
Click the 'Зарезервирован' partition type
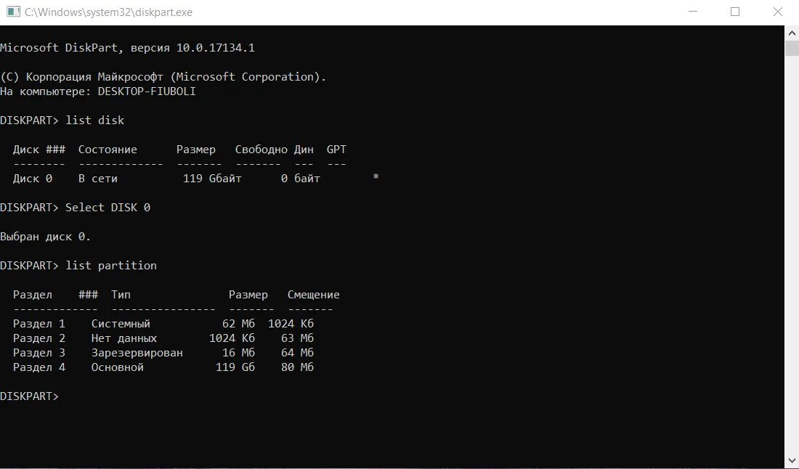(x=137, y=353)
